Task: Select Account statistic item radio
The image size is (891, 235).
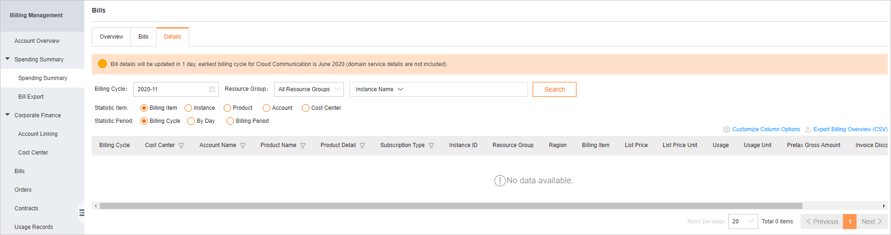Action: pos(267,108)
